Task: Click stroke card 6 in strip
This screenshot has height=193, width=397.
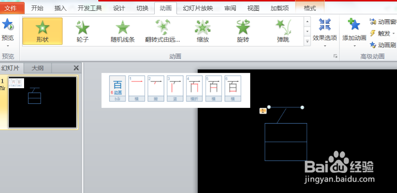Action: coord(233,89)
